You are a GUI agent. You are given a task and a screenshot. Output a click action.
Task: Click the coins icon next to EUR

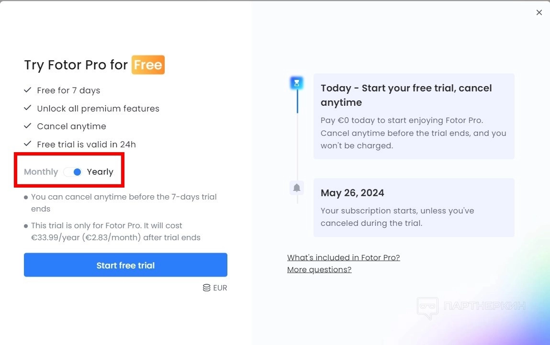pyautogui.click(x=206, y=288)
